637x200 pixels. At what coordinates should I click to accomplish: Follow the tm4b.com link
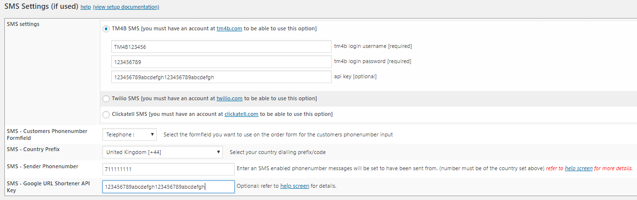click(229, 28)
